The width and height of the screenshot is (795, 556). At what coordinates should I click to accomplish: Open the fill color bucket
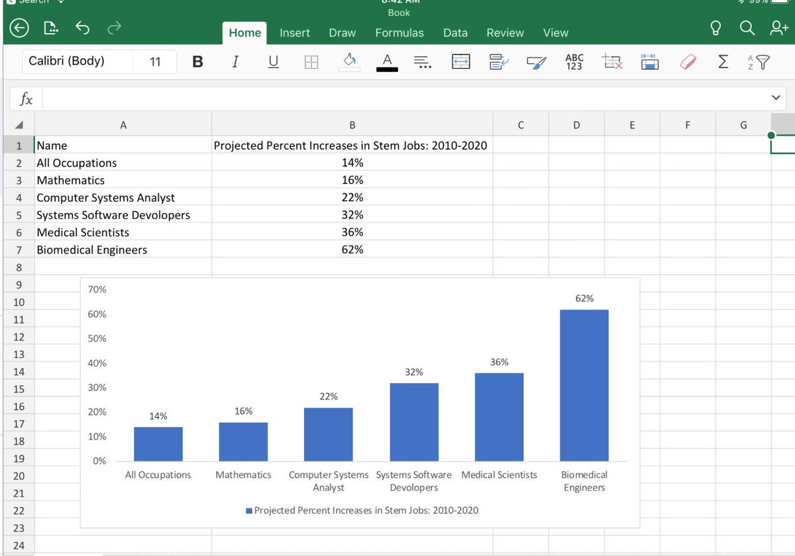click(349, 62)
